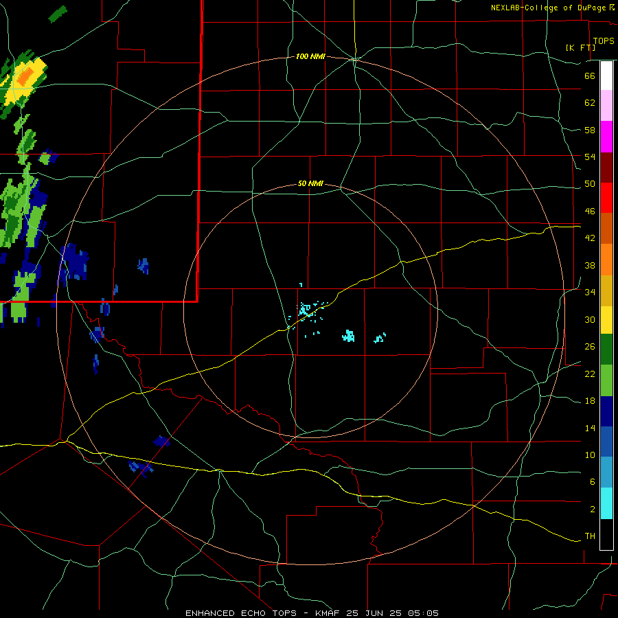Viewport: 618px width, 618px height.
Task: Select the 100 NMI range ring label
Action: pos(310,57)
